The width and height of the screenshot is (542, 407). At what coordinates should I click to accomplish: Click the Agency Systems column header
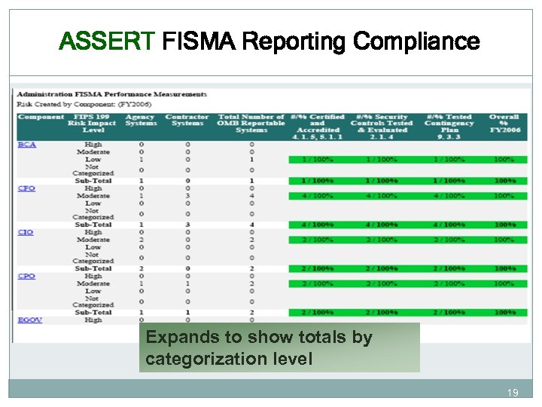click(141, 120)
